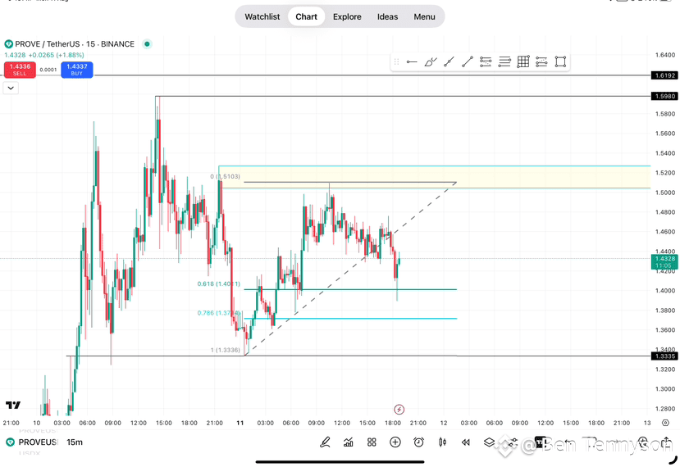Select the extended line tool
This screenshot has height=467, width=680.
(x=449, y=62)
